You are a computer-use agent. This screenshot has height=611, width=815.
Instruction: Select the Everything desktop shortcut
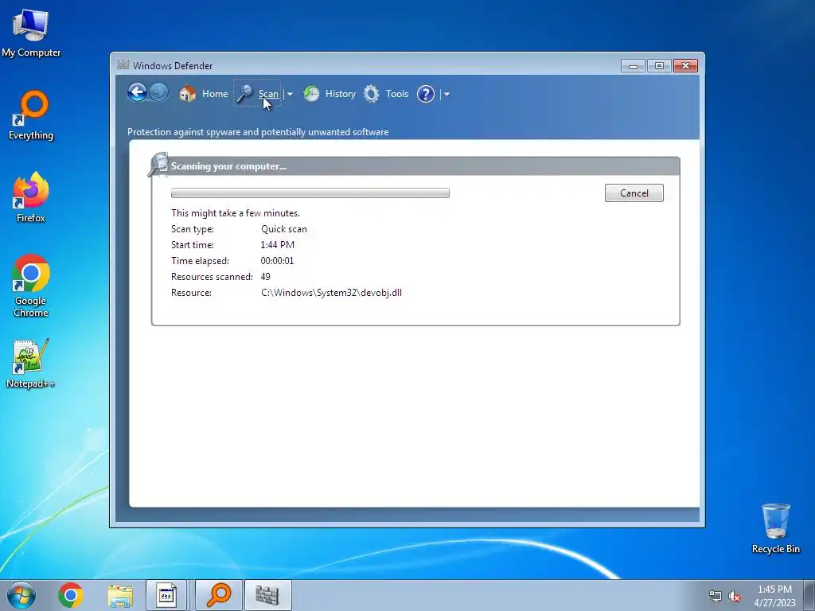pos(31,115)
